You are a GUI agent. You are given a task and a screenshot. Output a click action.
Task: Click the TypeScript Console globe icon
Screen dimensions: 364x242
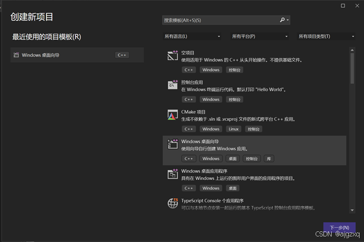[173, 203]
